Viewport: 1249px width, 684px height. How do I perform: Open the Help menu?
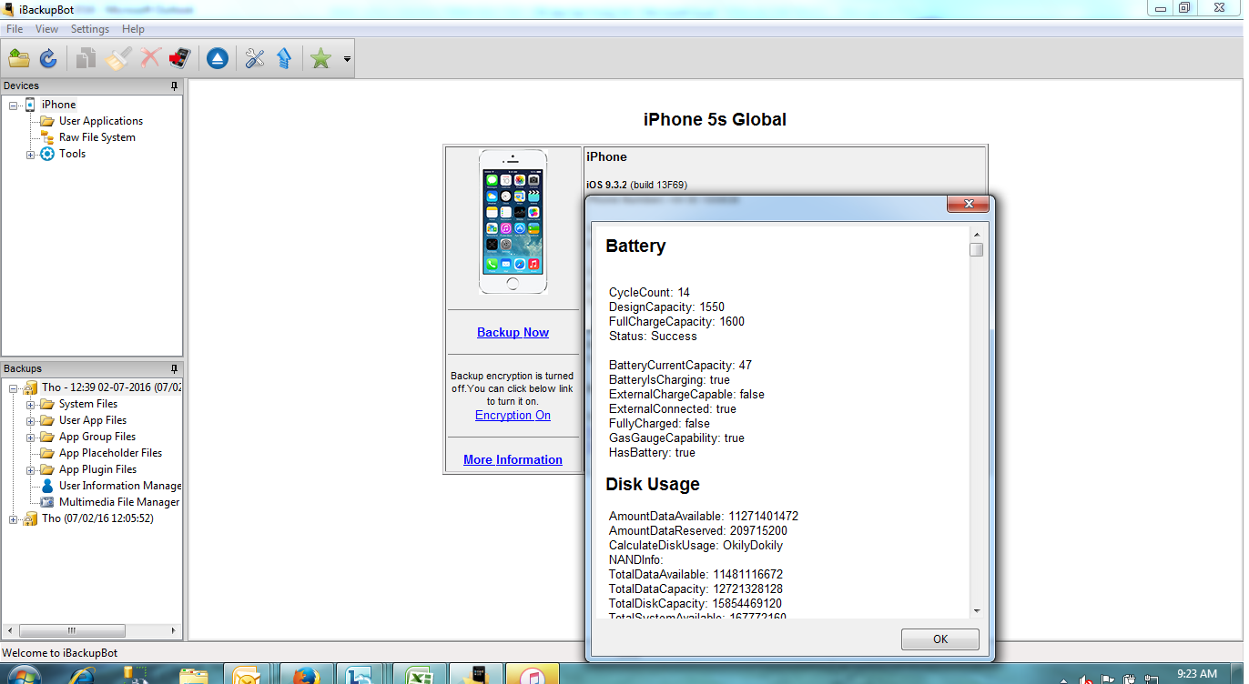click(133, 29)
